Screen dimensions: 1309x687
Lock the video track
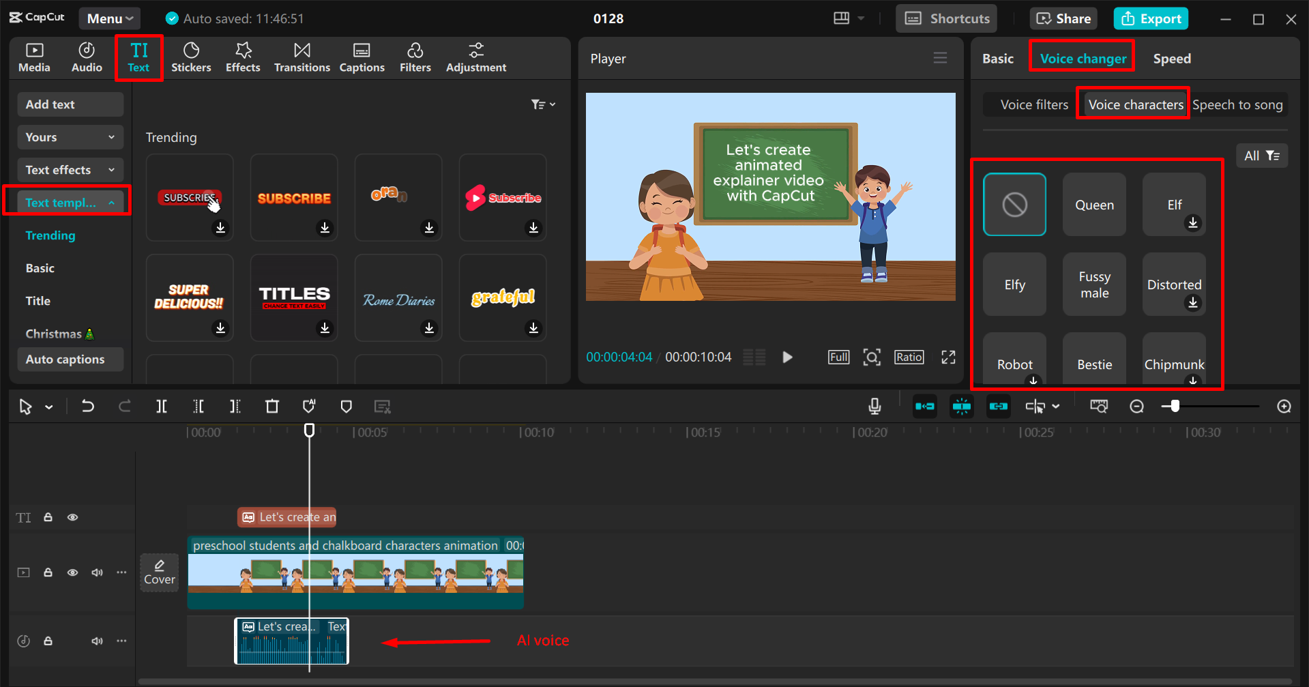[48, 572]
